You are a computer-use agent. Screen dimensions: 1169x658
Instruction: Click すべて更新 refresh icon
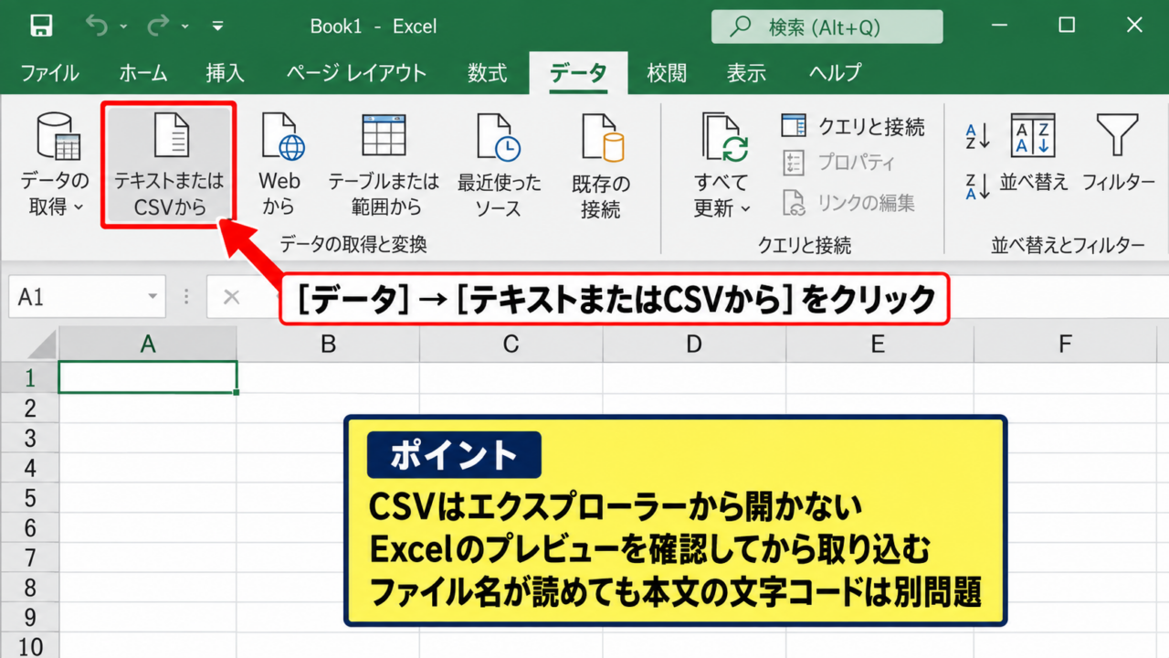(724, 139)
